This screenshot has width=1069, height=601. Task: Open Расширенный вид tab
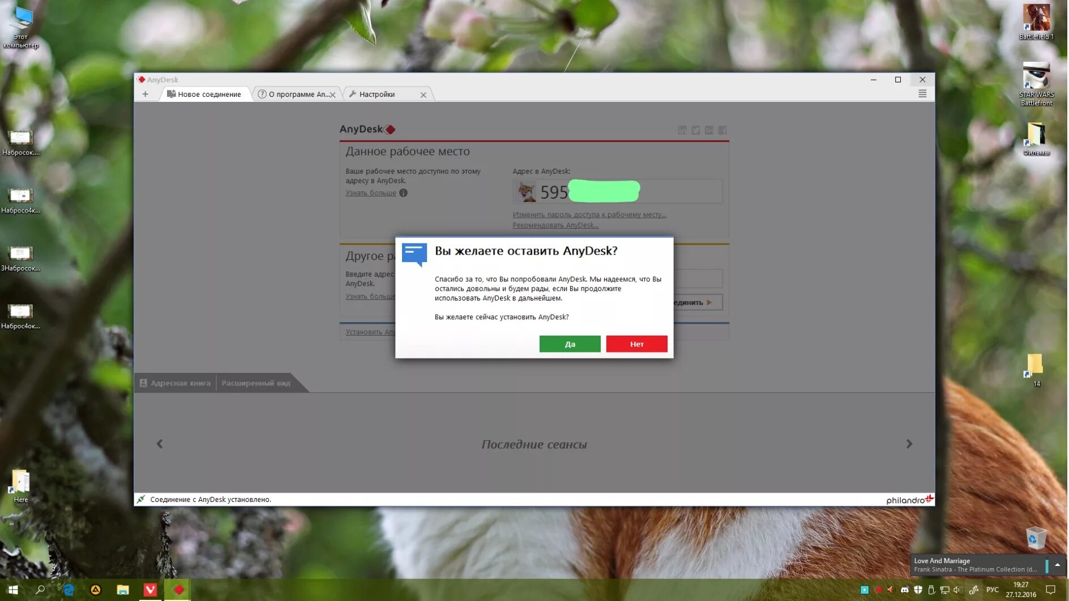coord(256,383)
